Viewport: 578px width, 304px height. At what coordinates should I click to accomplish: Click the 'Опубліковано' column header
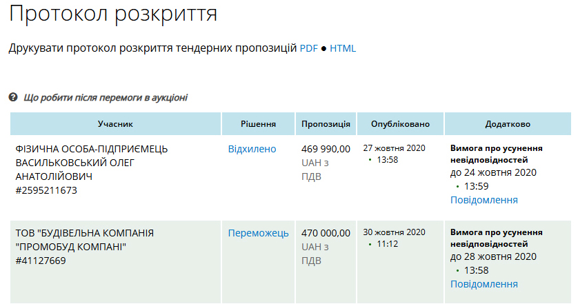(400, 124)
